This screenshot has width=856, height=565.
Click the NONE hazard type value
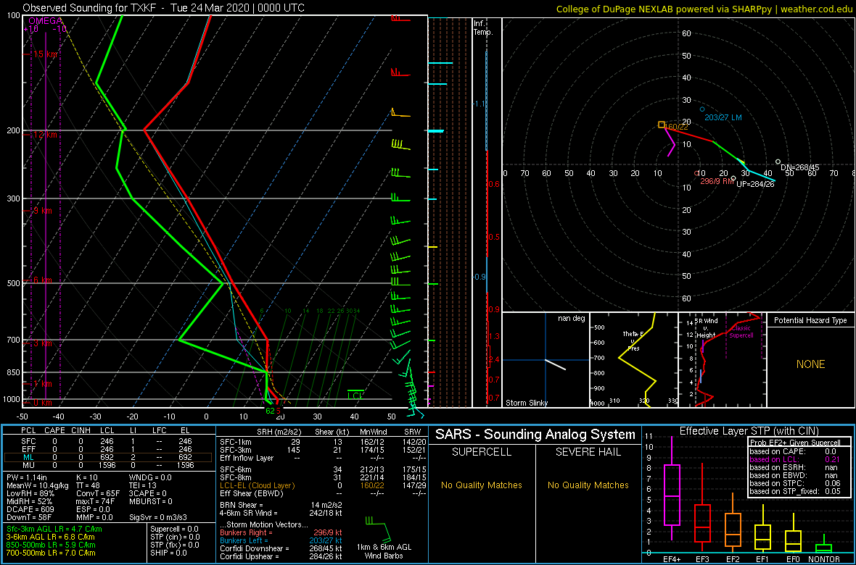coord(810,364)
